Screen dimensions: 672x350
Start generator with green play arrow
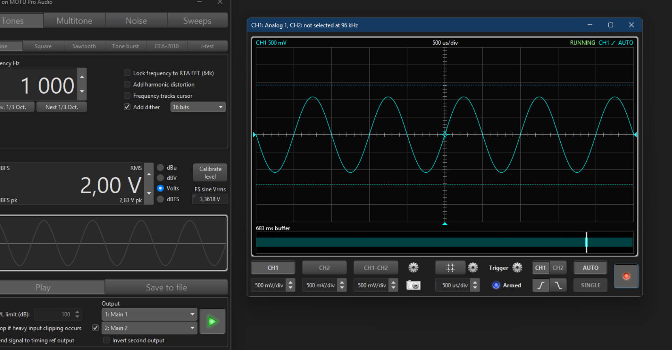click(213, 321)
